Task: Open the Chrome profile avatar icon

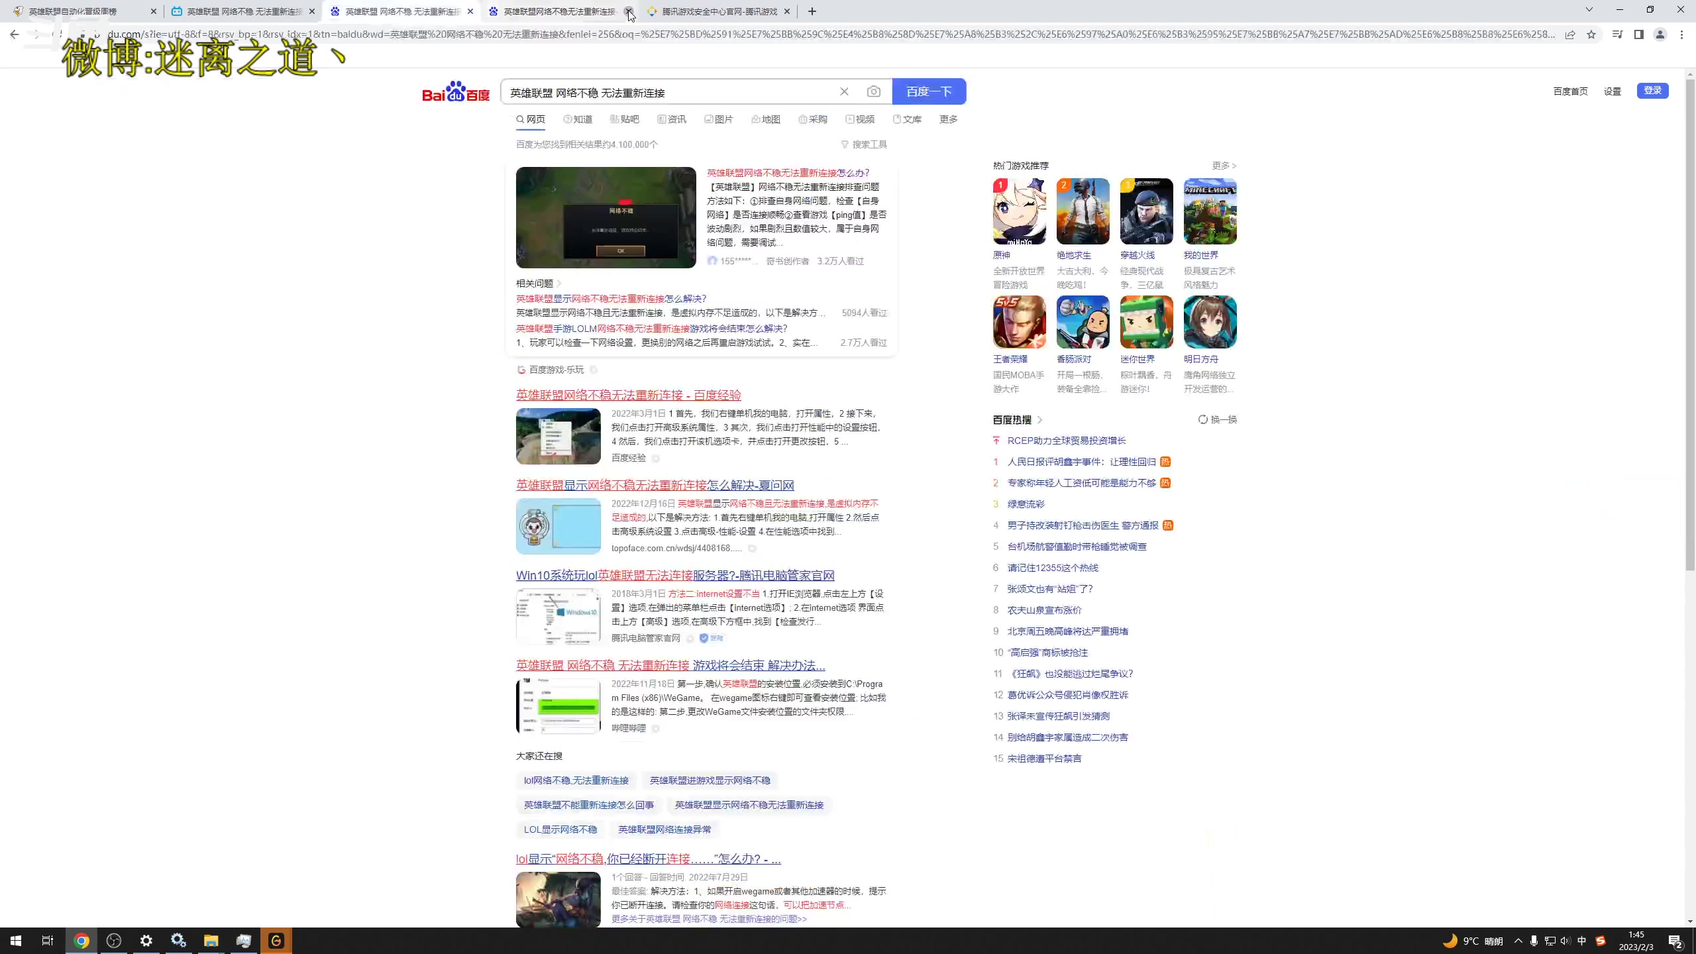Action: pos(1660,34)
